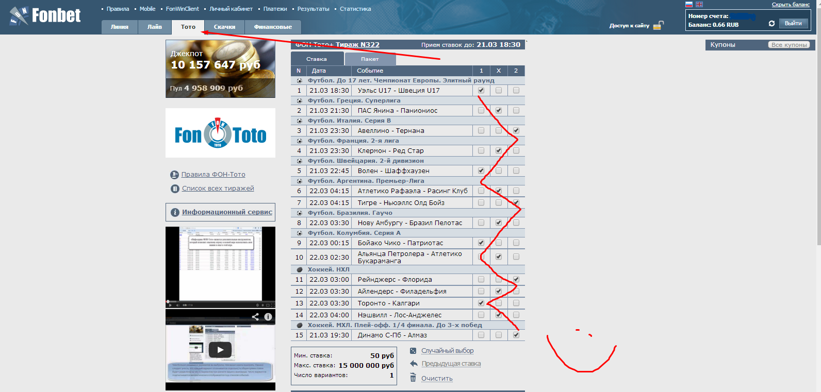Play the upper video with its small play control
This screenshot has height=392, width=821.
pyautogui.click(x=170, y=305)
